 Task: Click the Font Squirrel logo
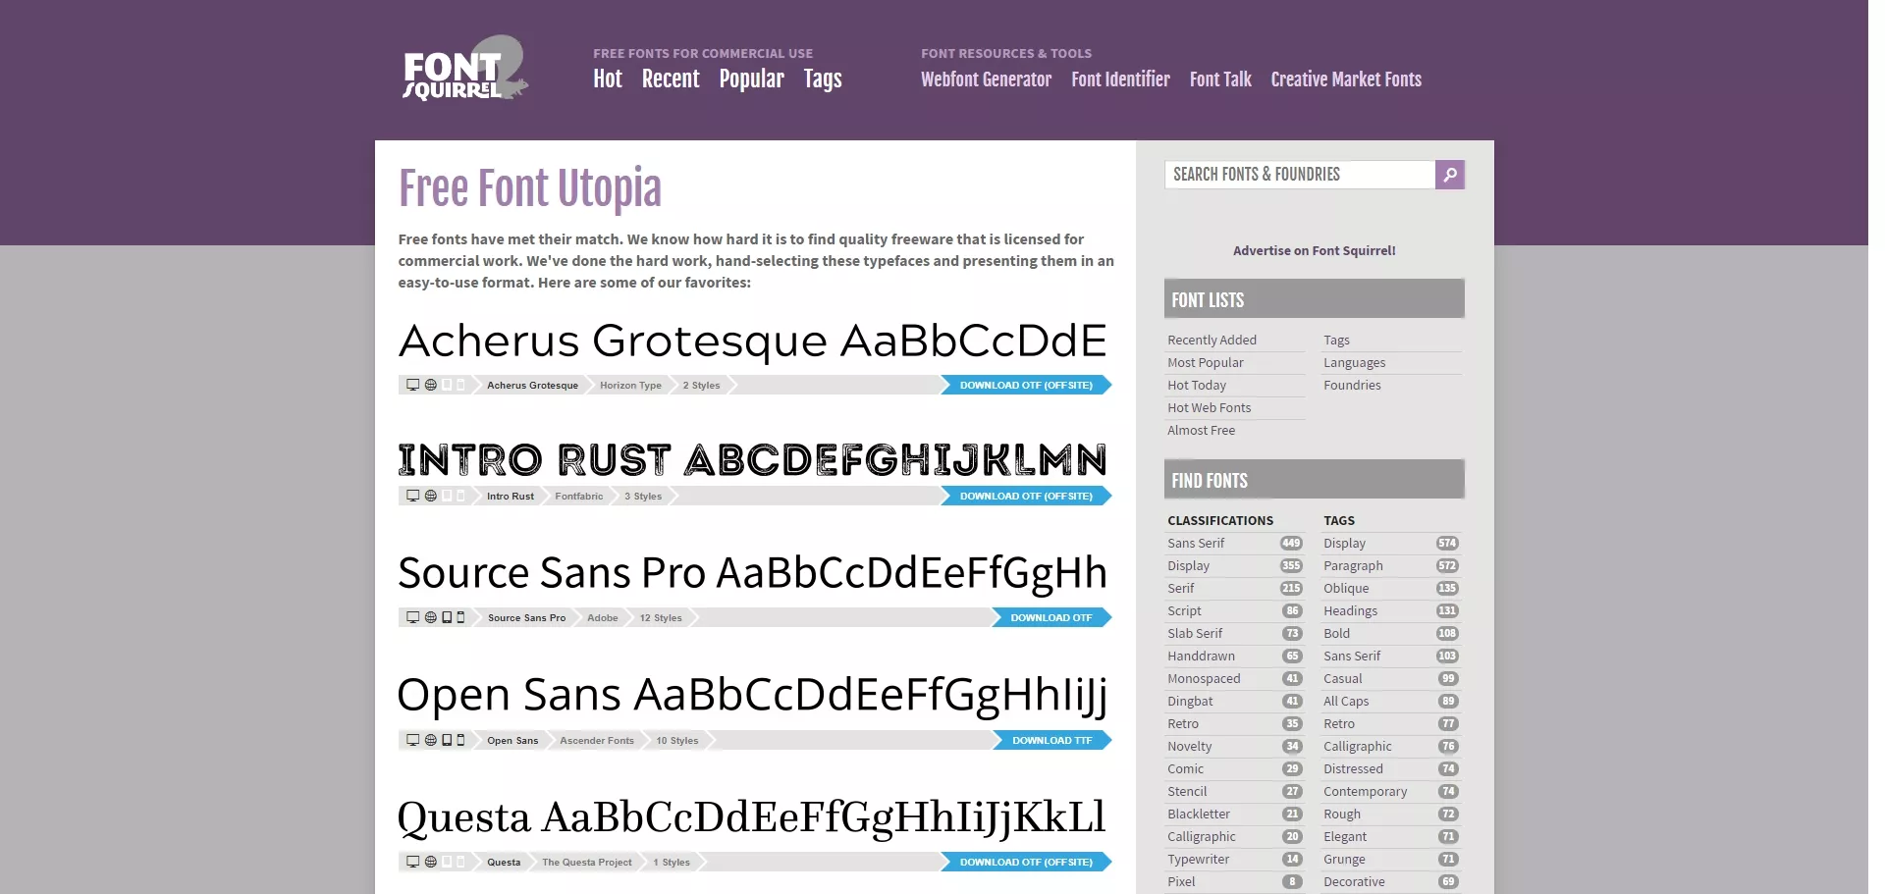point(465,69)
